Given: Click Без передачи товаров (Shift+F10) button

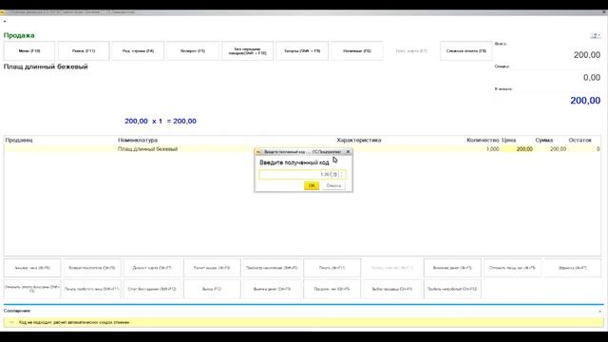Looking at the screenshot, I should 247,50.
